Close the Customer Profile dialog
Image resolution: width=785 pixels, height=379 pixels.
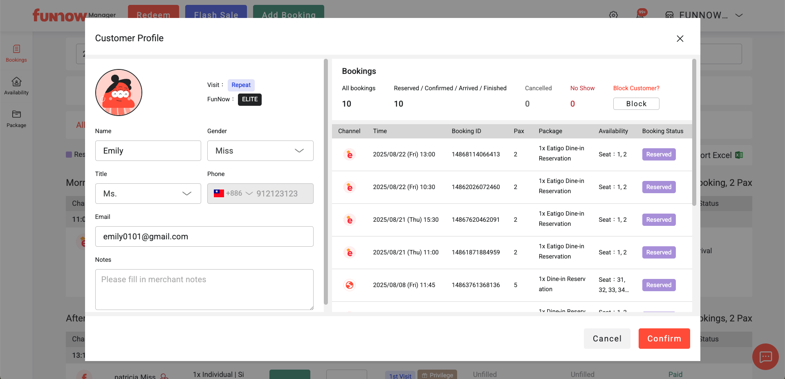click(680, 38)
